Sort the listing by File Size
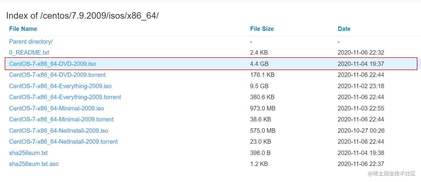Screen dimensions: 421x182 (262, 29)
